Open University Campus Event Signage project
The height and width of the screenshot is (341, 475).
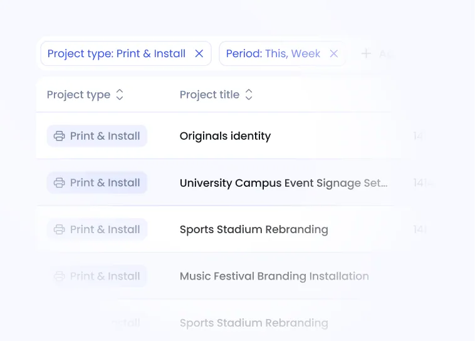click(283, 183)
